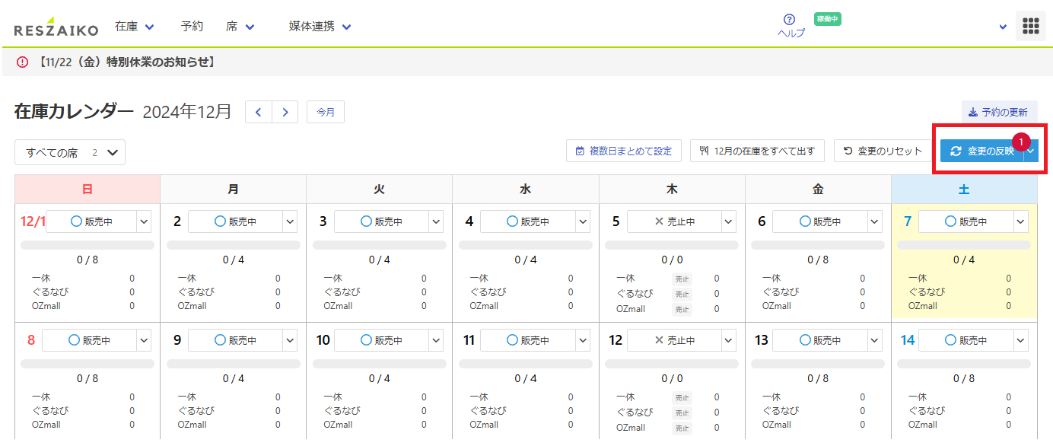Toggle 売止中 status for December 5
Screen dimensions: 1053x446
(x=674, y=221)
